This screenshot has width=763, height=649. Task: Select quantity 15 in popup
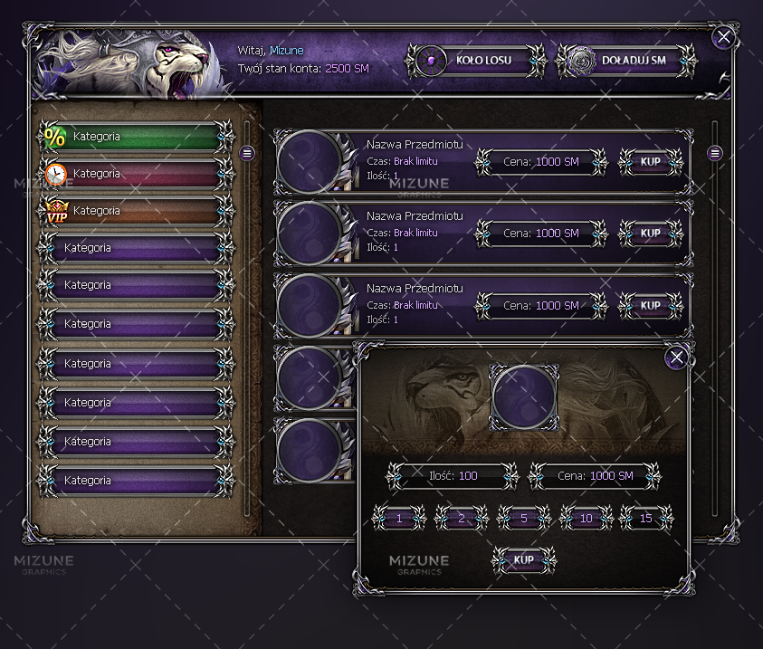click(x=646, y=518)
